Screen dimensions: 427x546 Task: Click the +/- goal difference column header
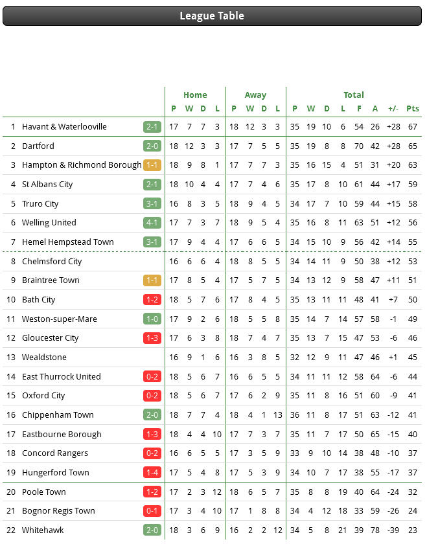point(393,109)
